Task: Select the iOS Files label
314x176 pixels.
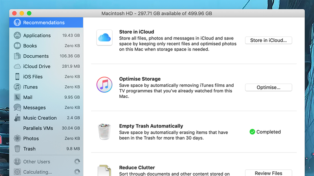Action: pyautogui.click(x=33, y=77)
